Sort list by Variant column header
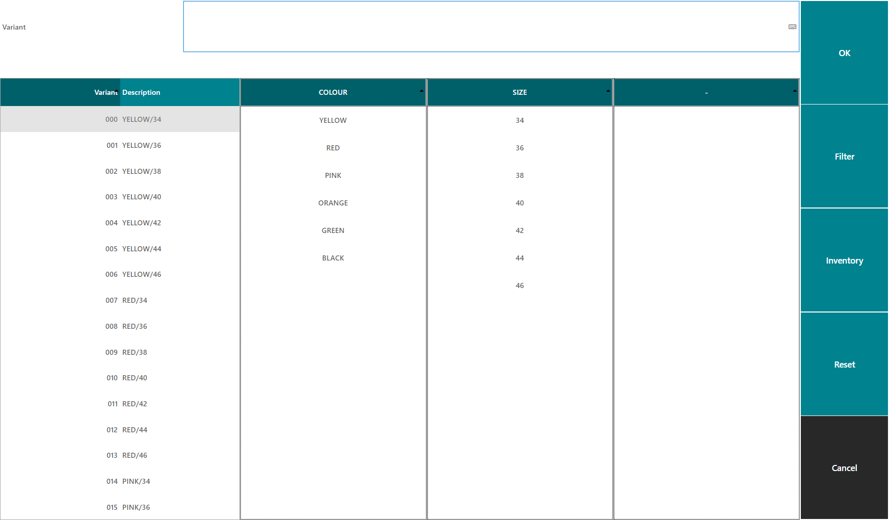889x520 pixels. tap(60, 92)
